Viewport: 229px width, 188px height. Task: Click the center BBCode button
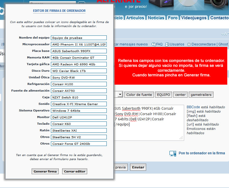(180, 95)
